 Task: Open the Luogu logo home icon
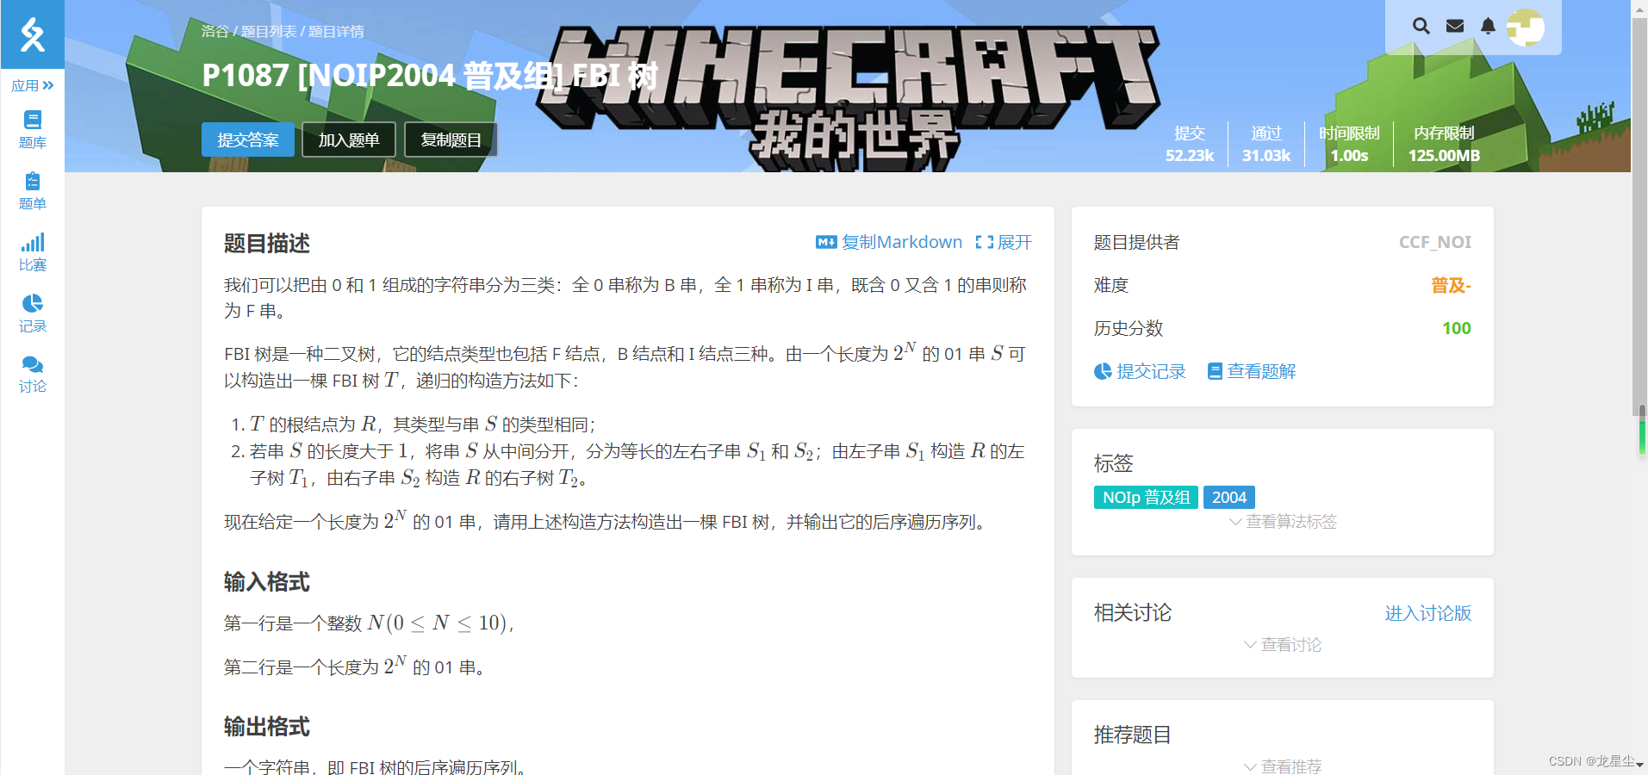[33, 34]
